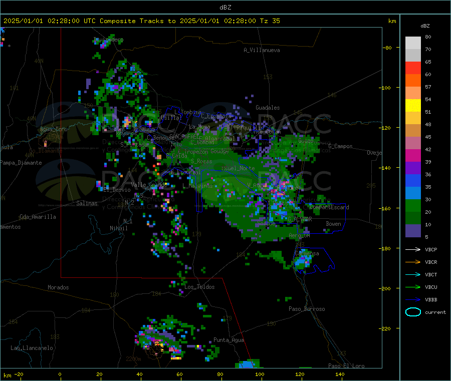The width and height of the screenshot is (451, 381).
Task: Select the 51 dBZ yellow color swatch
Action: coord(413,106)
